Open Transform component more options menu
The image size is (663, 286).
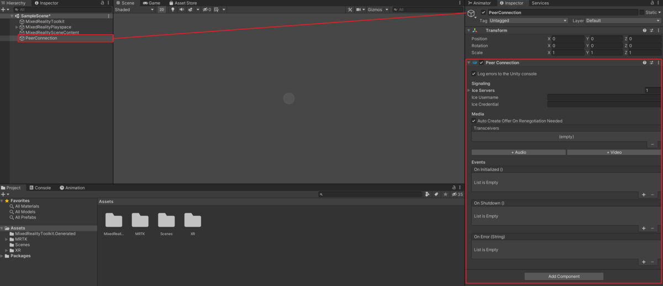[659, 30]
